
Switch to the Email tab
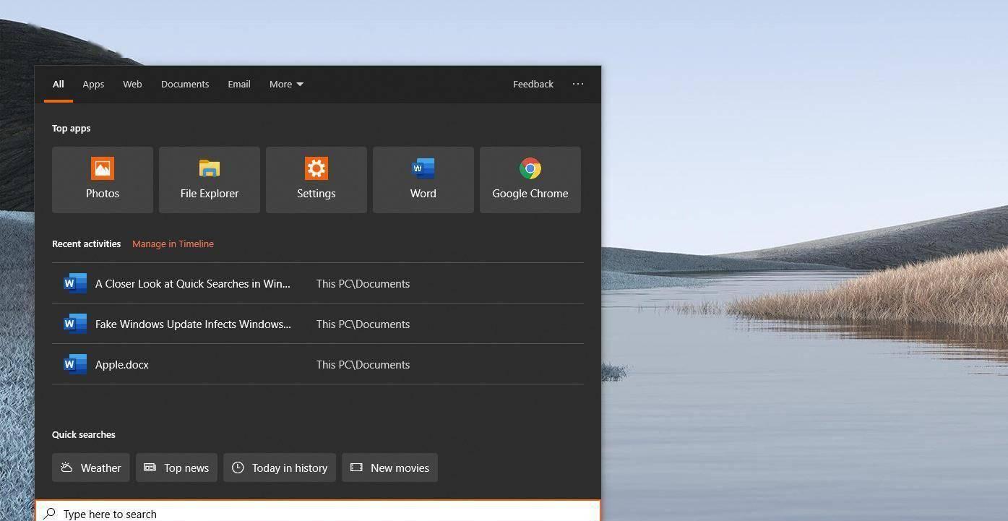pyautogui.click(x=239, y=84)
